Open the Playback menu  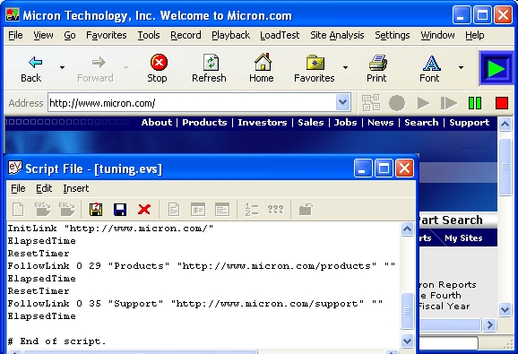point(230,35)
